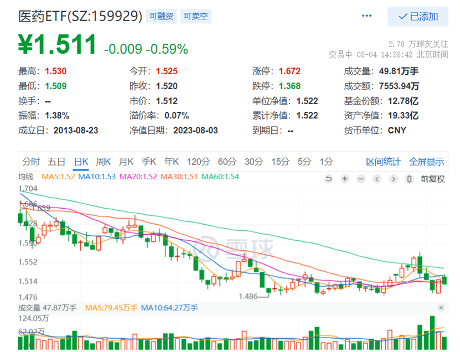The height and width of the screenshot is (352, 460).
Task: Click the 可融资 tag
Action: [x=162, y=17]
